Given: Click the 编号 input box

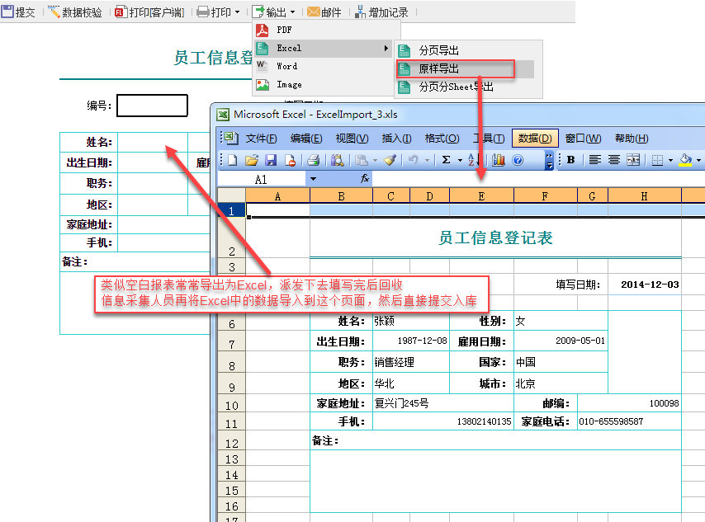Looking at the screenshot, I should point(152,106).
